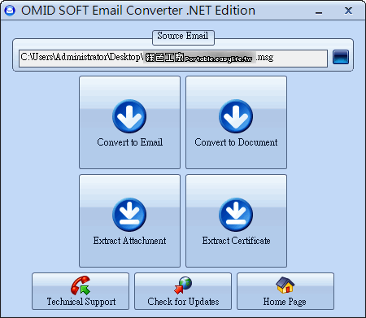Click the Convert to Email button
This screenshot has height=318, width=366.
pos(129,122)
